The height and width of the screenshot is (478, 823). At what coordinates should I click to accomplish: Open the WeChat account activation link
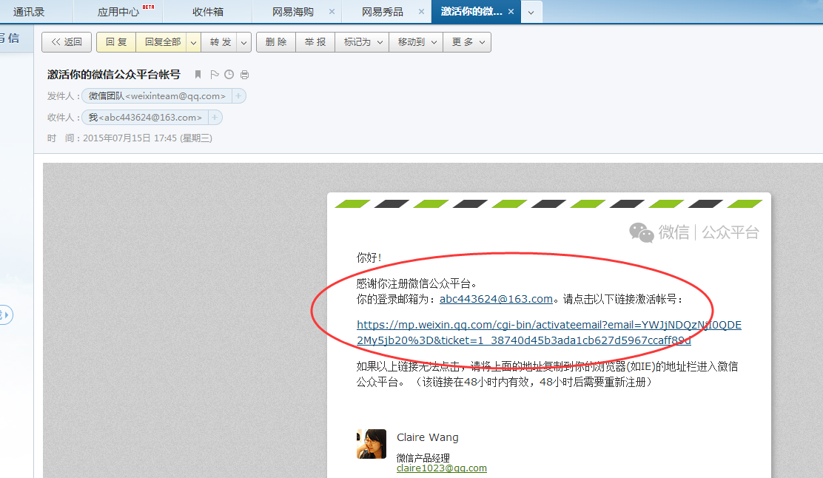(548, 332)
